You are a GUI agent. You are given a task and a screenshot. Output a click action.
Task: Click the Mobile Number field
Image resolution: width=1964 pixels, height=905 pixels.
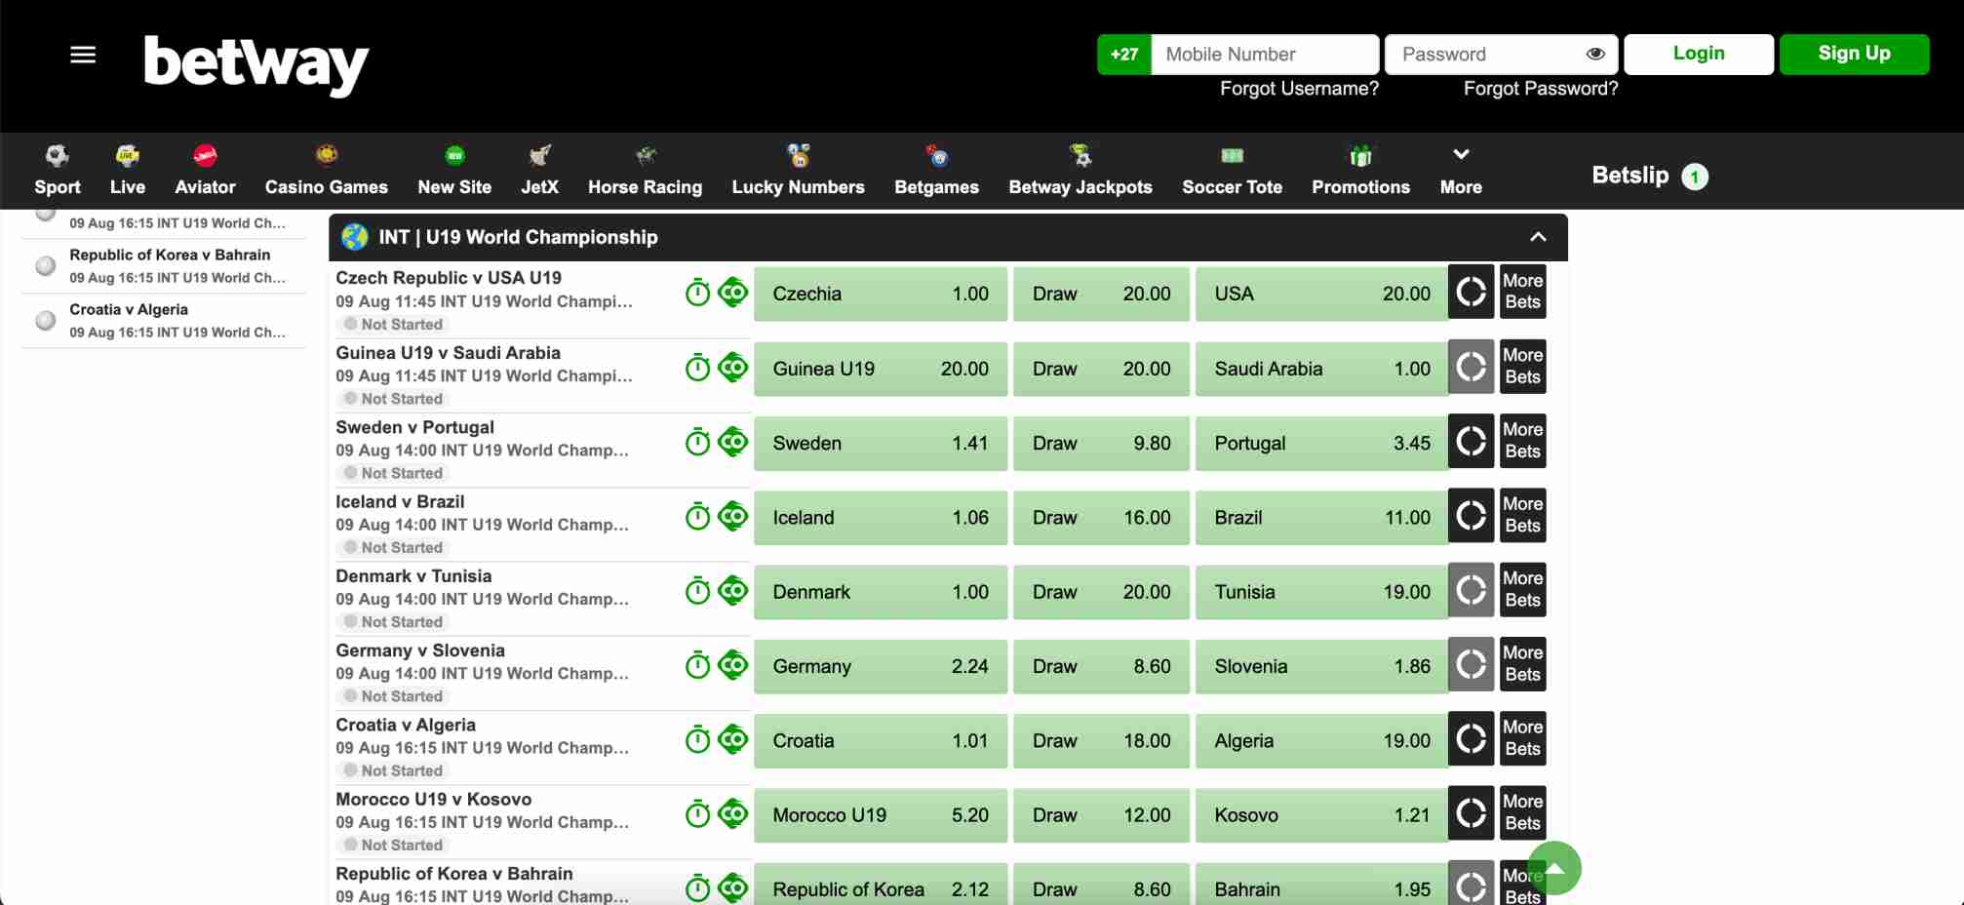pos(1265,55)
